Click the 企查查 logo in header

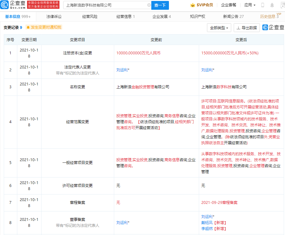coord(13,5)
